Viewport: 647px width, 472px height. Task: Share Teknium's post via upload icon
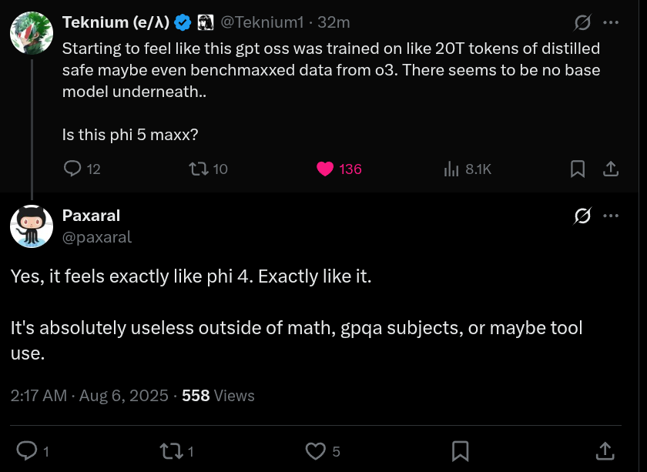(x=610, y=169)
